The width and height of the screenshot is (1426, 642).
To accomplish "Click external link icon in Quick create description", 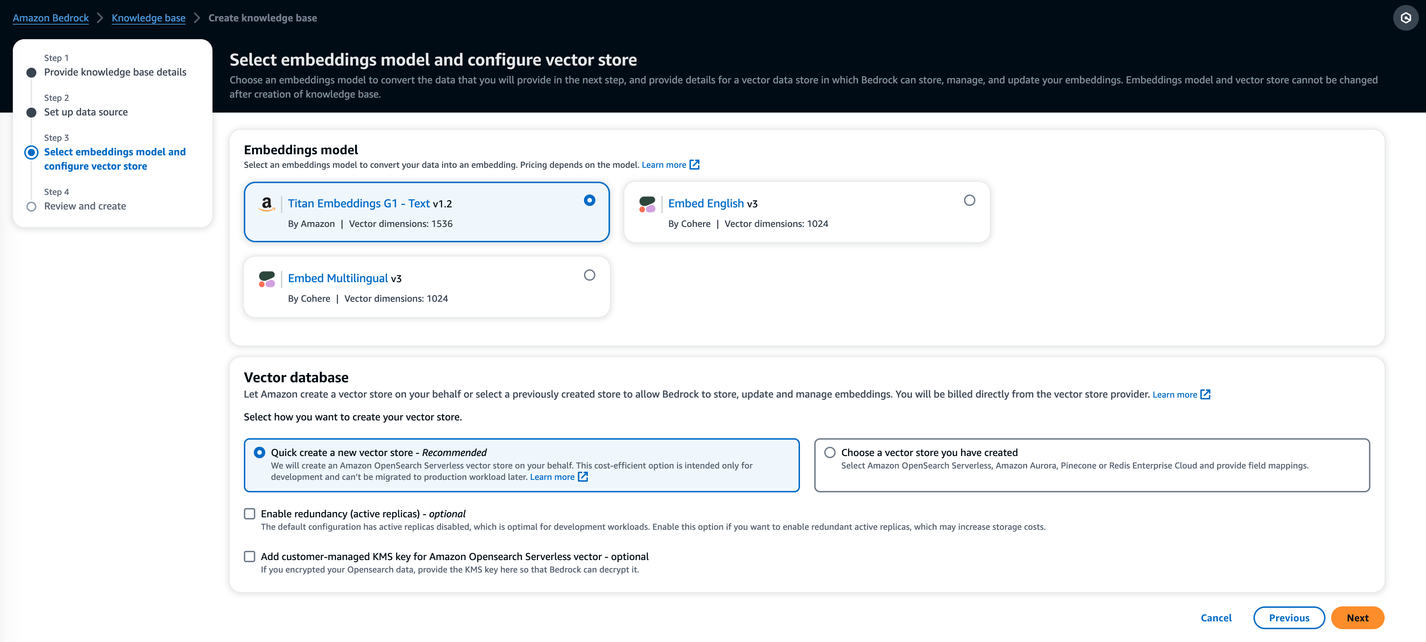I will 583,477.
